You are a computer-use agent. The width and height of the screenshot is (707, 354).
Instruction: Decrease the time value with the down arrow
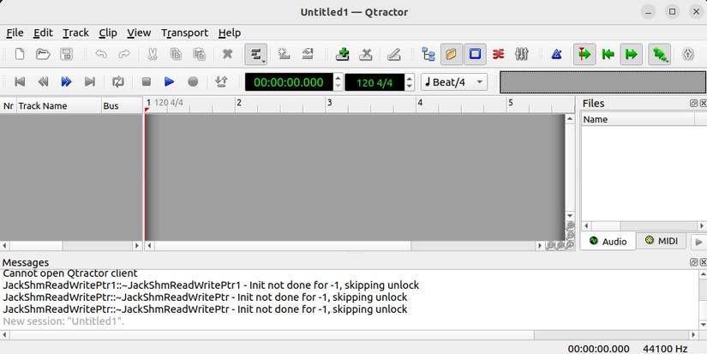pos(338,87)
